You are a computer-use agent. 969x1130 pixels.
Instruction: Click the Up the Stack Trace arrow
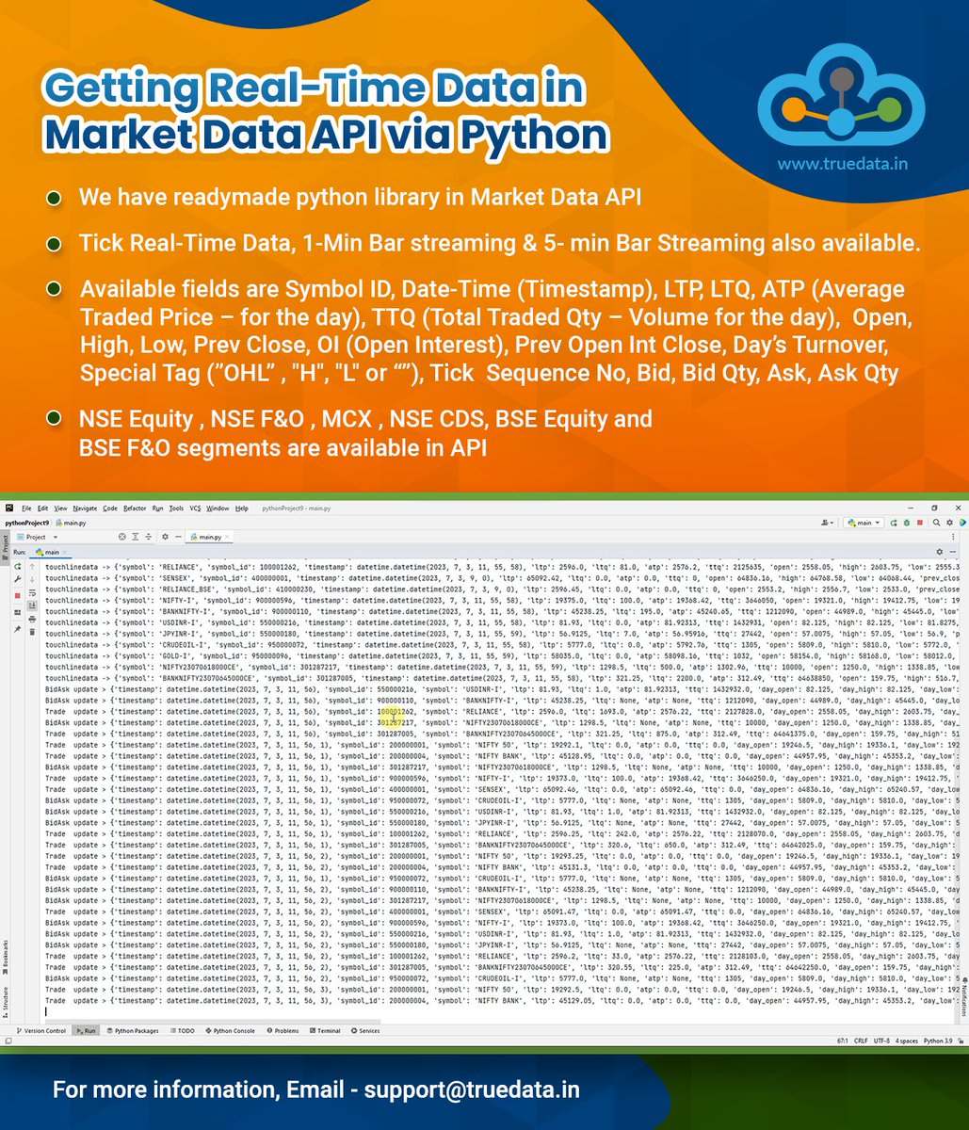click(32, 567)
